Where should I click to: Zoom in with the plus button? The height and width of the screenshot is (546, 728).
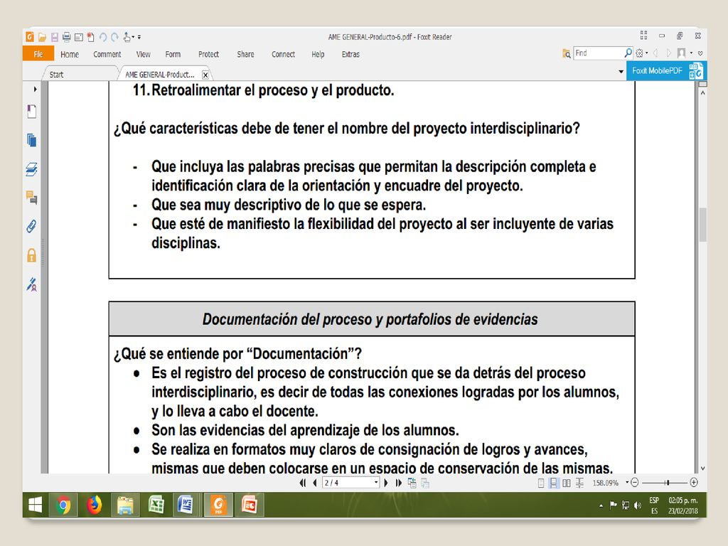(x=694, y=483)
